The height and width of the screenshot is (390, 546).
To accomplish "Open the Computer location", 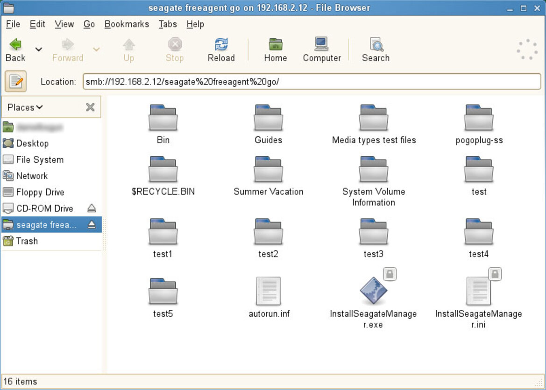I will pos(322,49).
